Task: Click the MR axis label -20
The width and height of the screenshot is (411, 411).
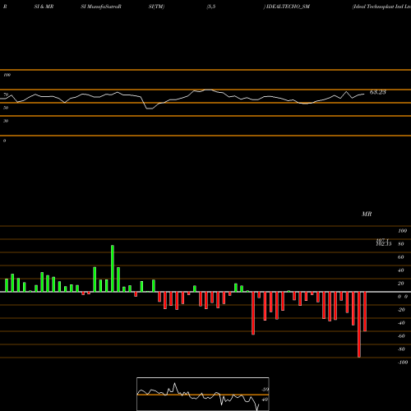Action: (x=401, y=310)
